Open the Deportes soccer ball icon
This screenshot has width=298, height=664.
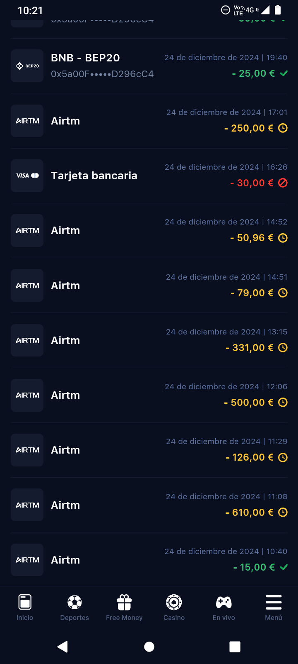(74, 602)
